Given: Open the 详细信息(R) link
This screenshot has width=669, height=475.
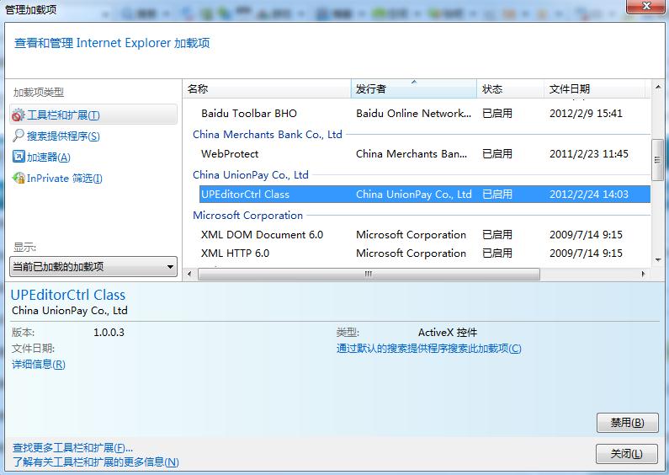Looking at the screenshot, I should (x=39, y=365).
